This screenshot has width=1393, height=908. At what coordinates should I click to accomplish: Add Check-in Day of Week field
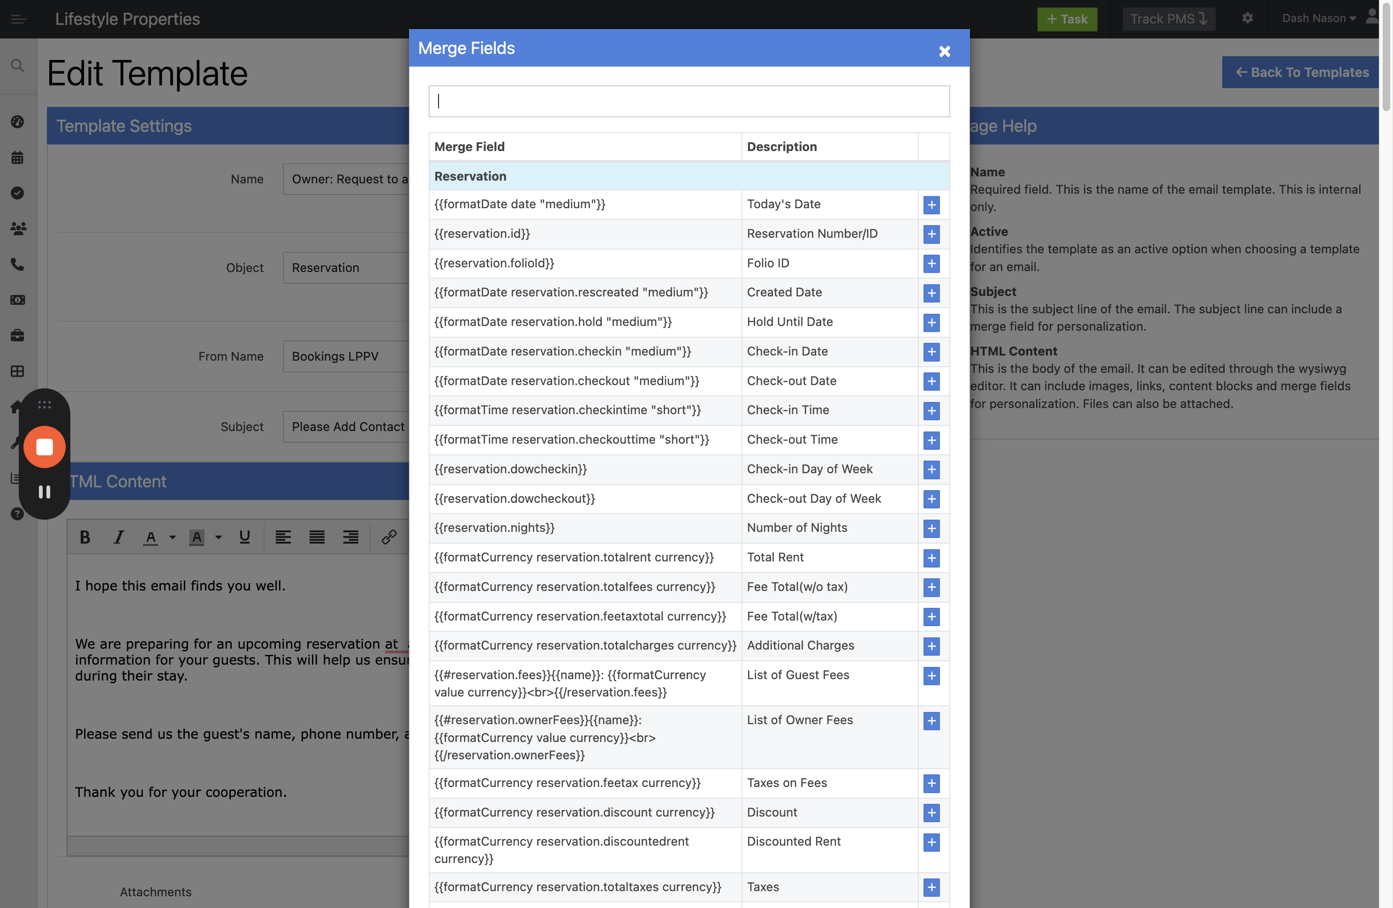(x=931, y=469)
